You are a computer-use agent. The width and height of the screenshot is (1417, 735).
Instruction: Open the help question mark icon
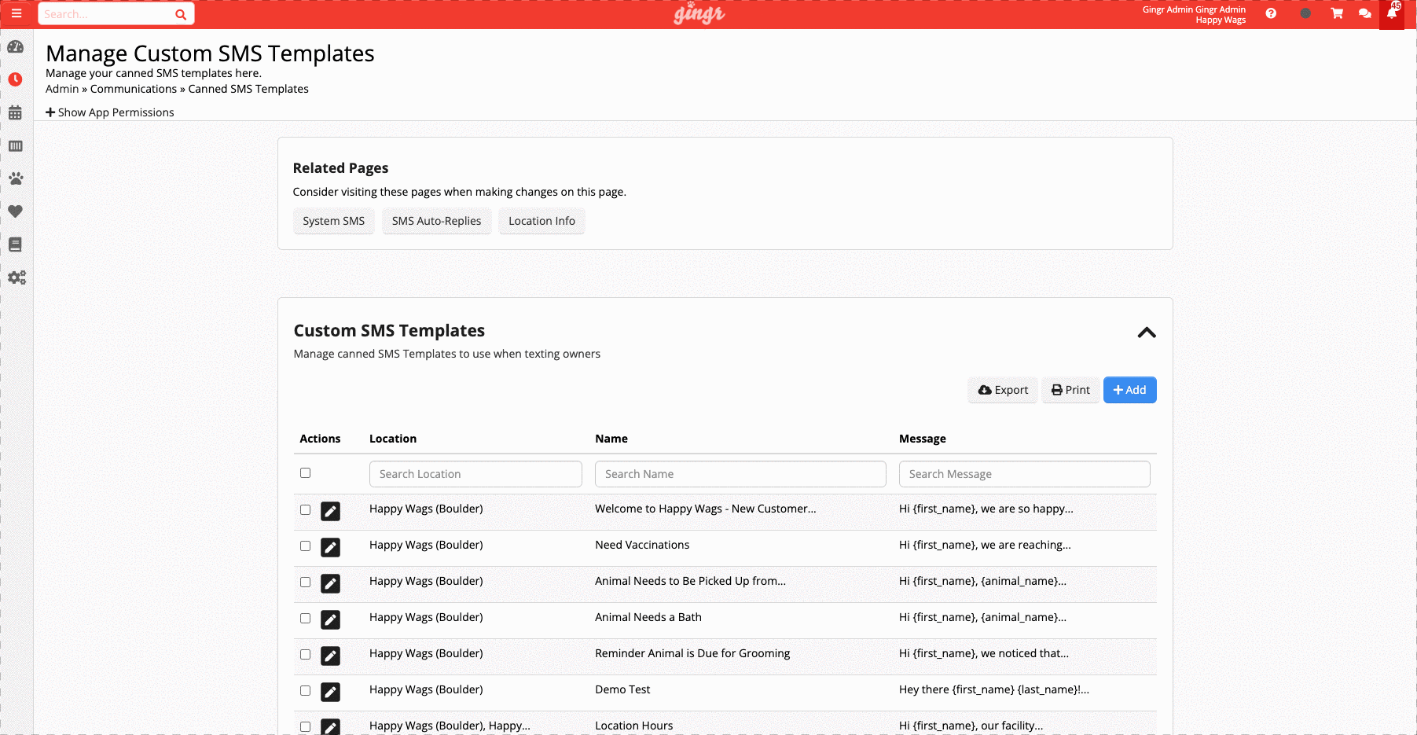(1271, 13)
